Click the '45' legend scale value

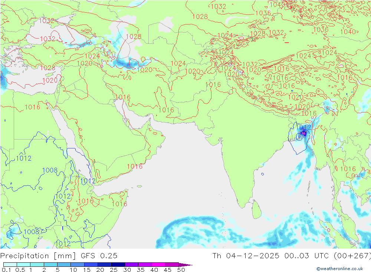tap(168, 270)
